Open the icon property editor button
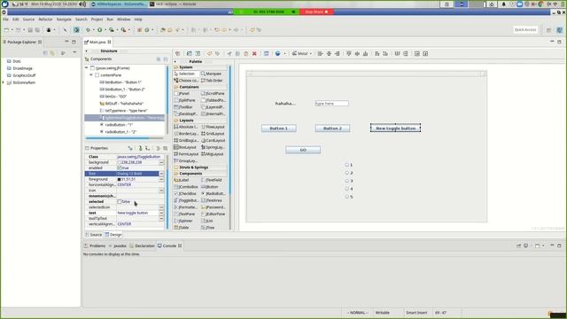 point(161,191)
